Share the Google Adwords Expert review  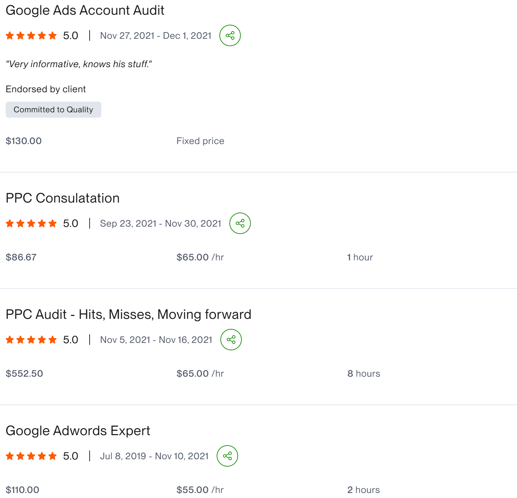(x=227, y=456)
